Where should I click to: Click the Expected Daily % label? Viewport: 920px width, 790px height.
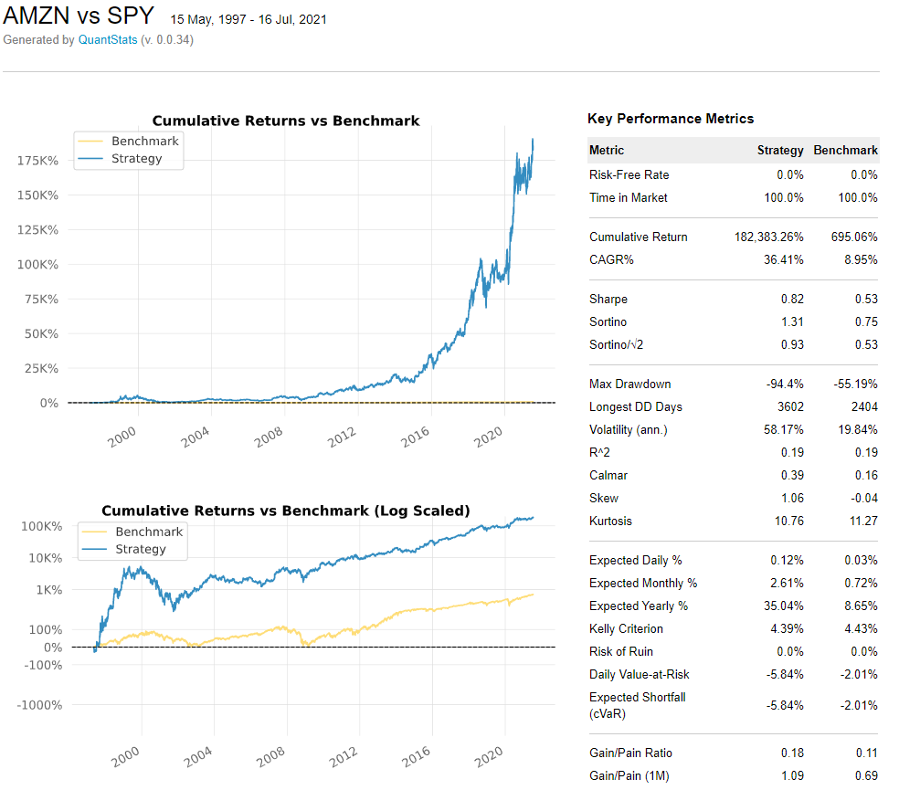(x=636, y=561)
